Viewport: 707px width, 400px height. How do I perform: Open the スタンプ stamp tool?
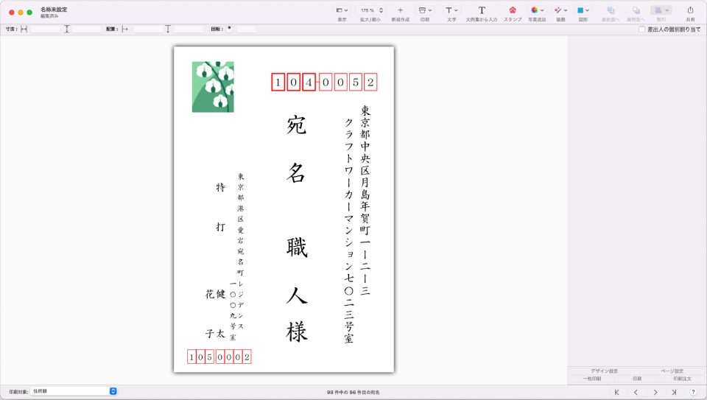513,10
